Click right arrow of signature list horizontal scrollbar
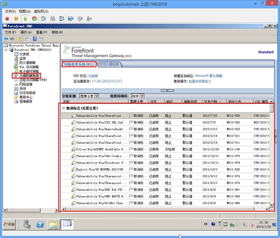 267,209
